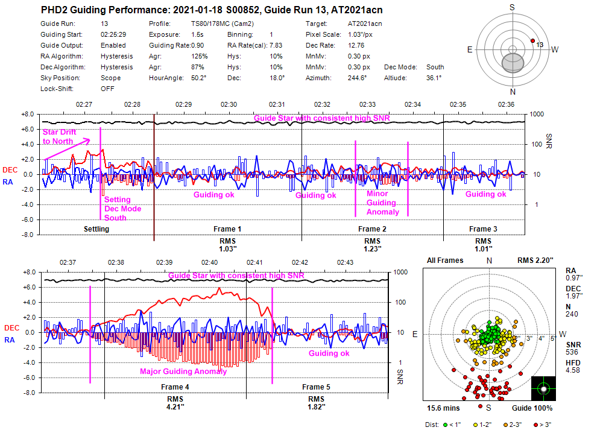Select the Frame 4 RMS value 4.21"
Viewport: 603px width, 439px height.
point(175,406)
